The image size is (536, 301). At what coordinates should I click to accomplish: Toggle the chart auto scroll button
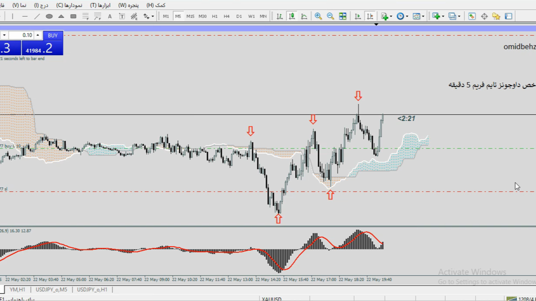(358, 16)
